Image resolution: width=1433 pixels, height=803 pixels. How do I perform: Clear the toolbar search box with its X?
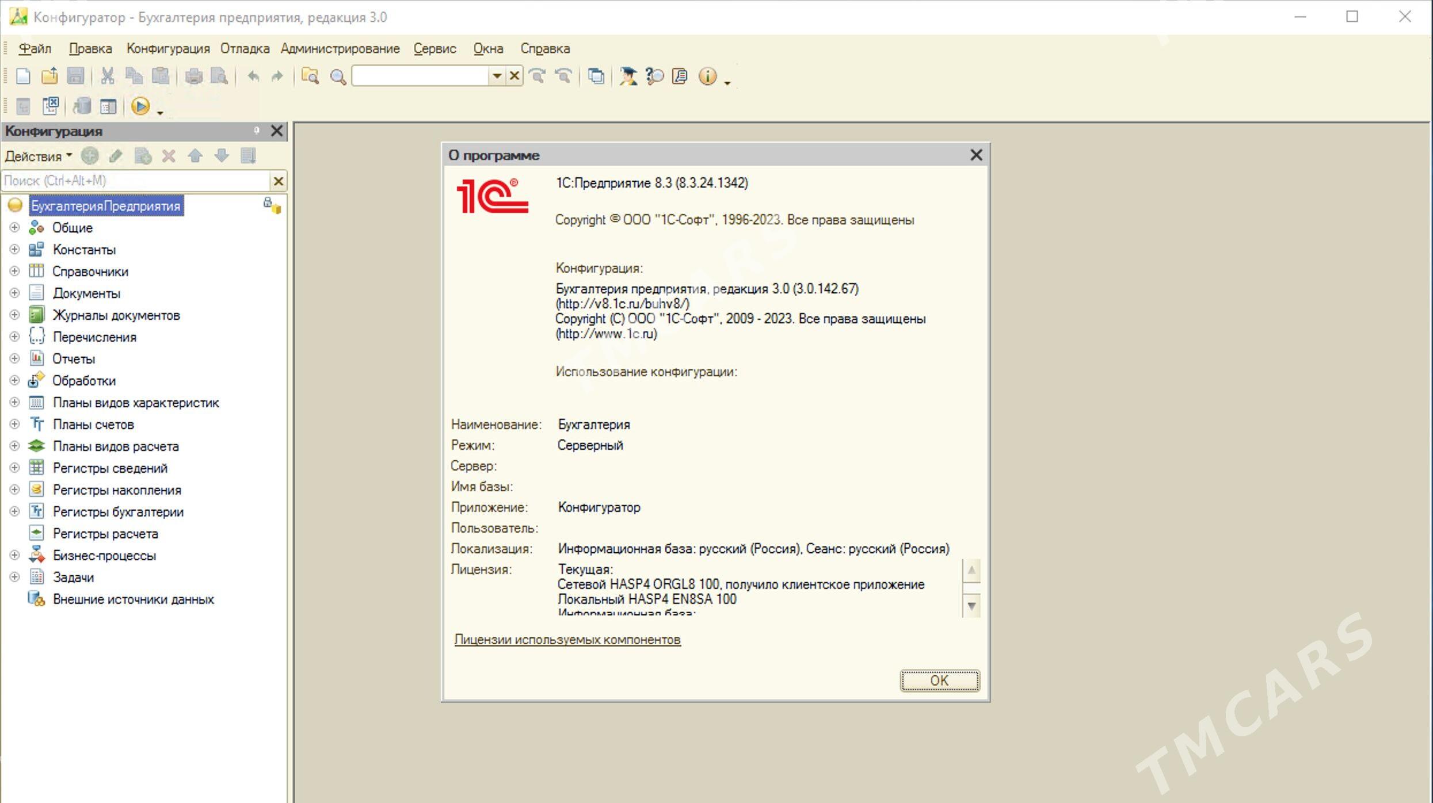(514, 76)
